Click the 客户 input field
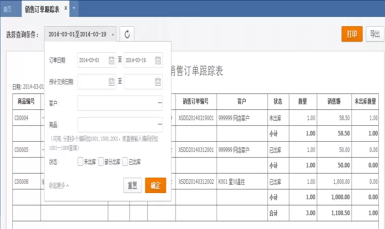 tap(120, 103)
